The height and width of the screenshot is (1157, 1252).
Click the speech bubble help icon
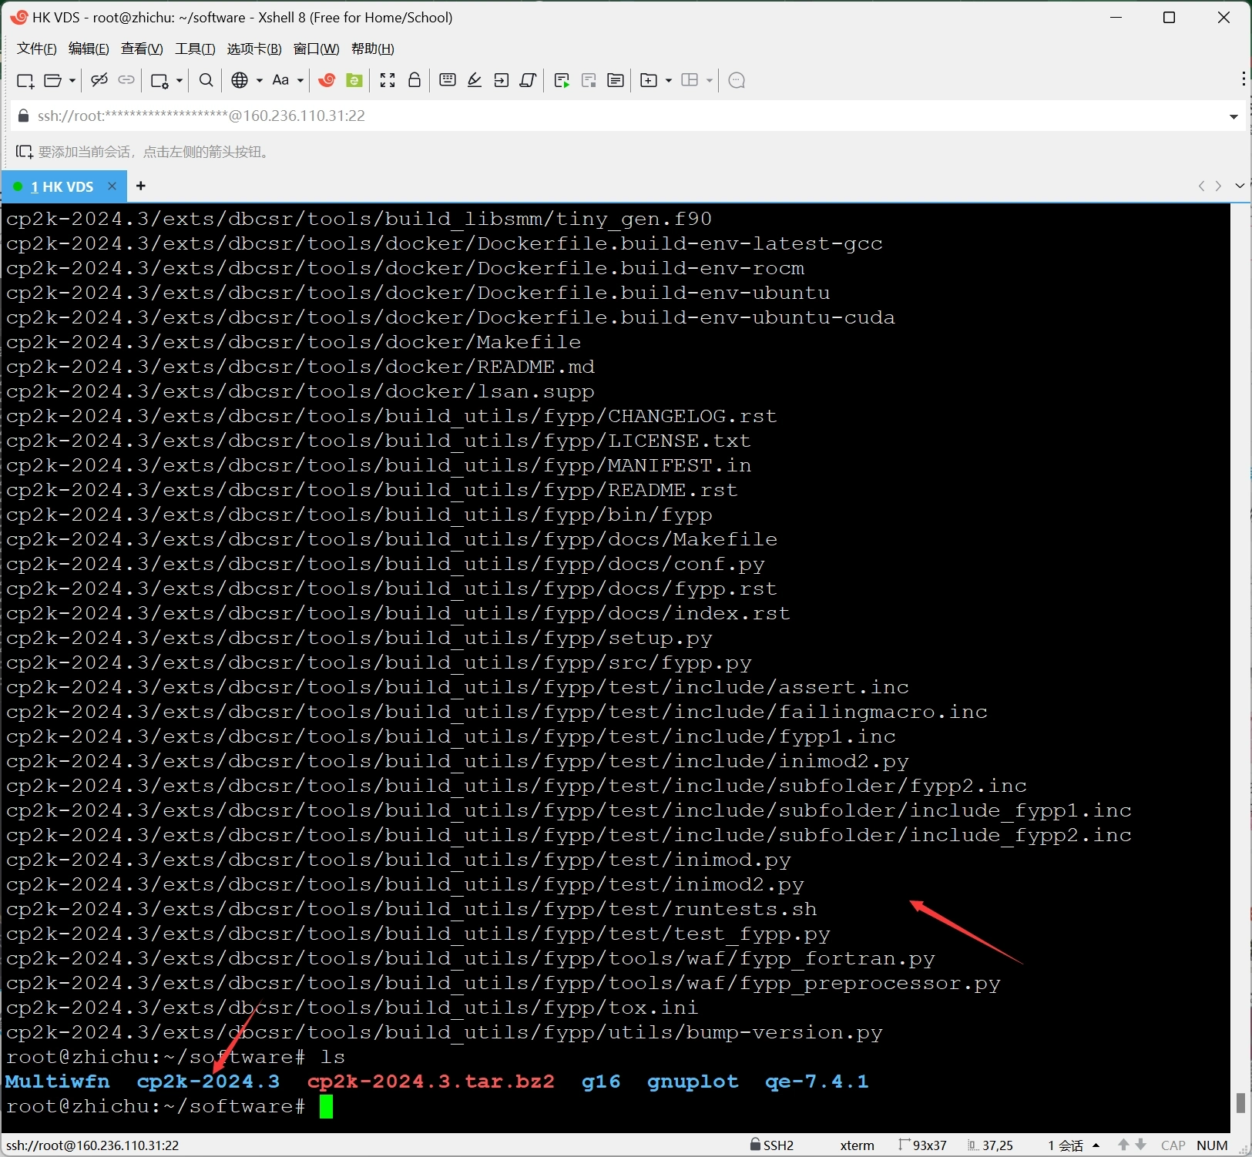click(737, 80)
